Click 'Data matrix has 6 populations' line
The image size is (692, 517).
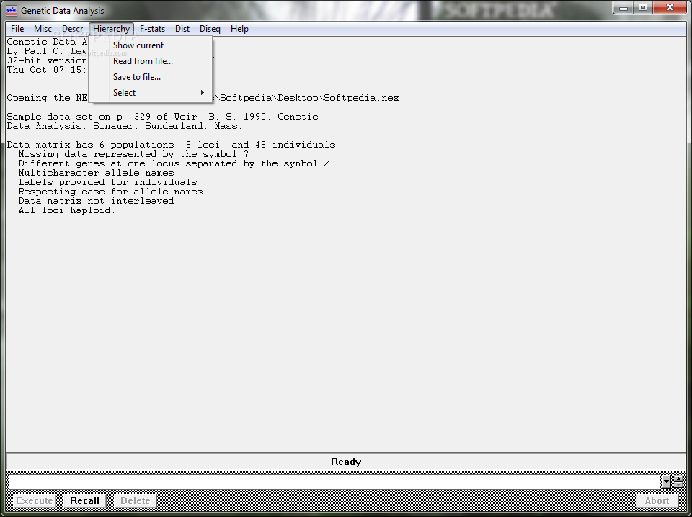[x=172, y=145]
